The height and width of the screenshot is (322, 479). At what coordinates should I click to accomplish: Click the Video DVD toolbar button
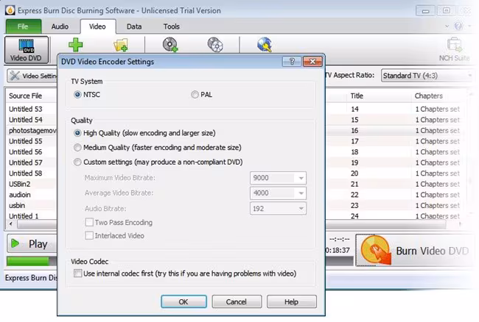(27, 50)
